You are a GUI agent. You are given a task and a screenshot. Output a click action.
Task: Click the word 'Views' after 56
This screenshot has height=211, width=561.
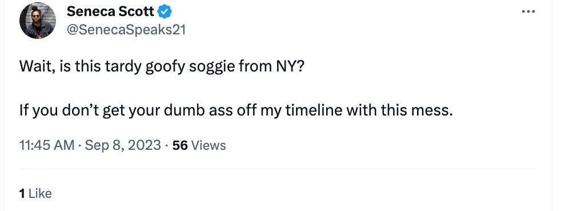click(x=209, y=145)
